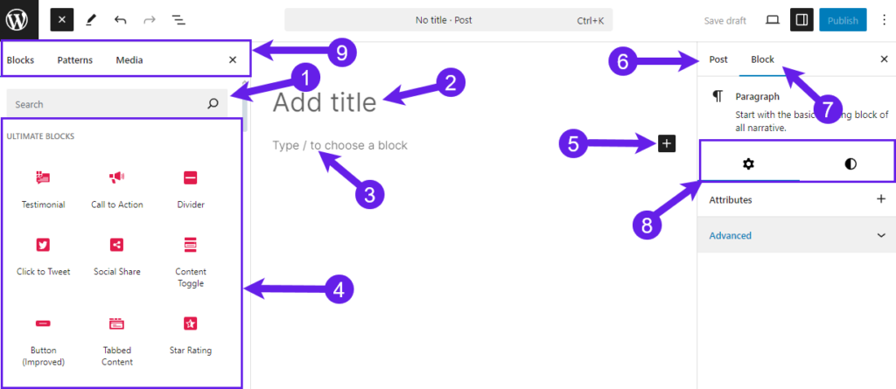Open the Options three-dot menu
The width and height of the screenshot is (896, 389).
coord(885,20)
